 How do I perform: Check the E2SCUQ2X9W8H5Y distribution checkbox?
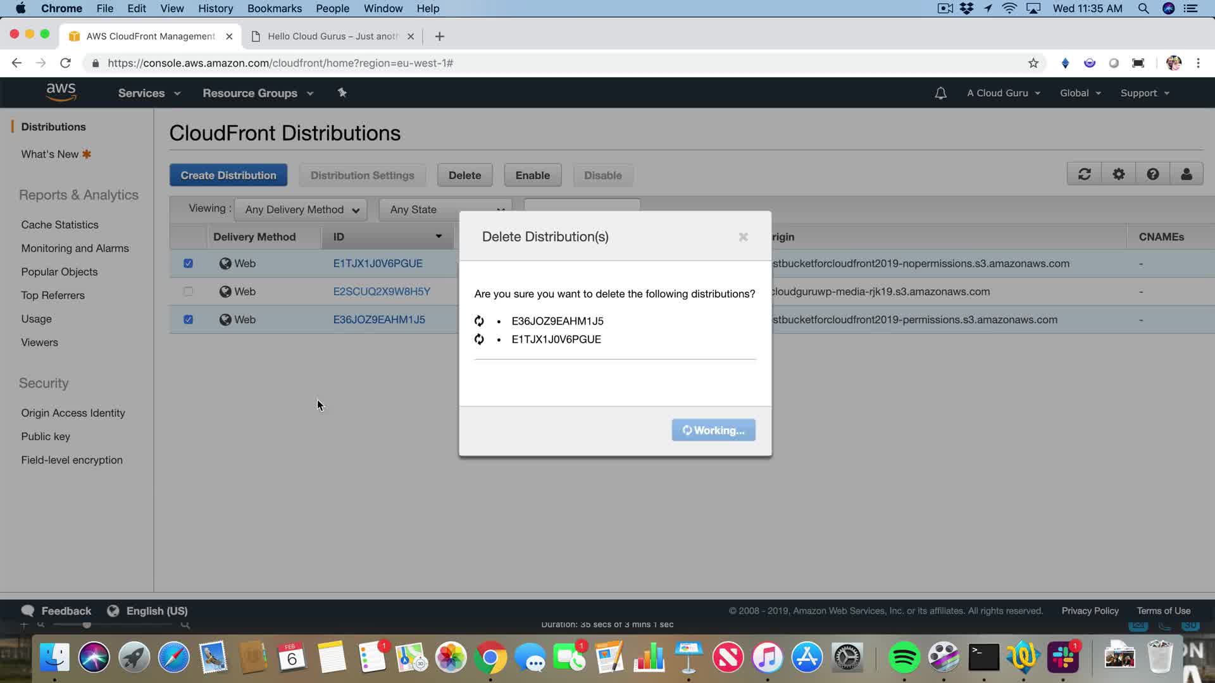point(188,292)
